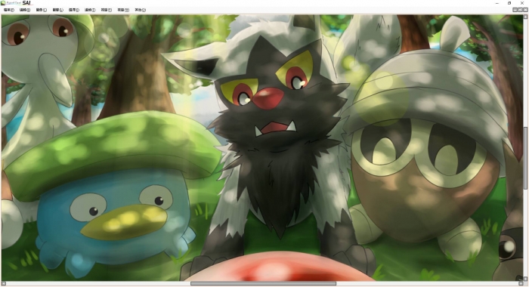
Task: Click the horizontal scrollbar left arrow
Action: [x=4, y=284]
